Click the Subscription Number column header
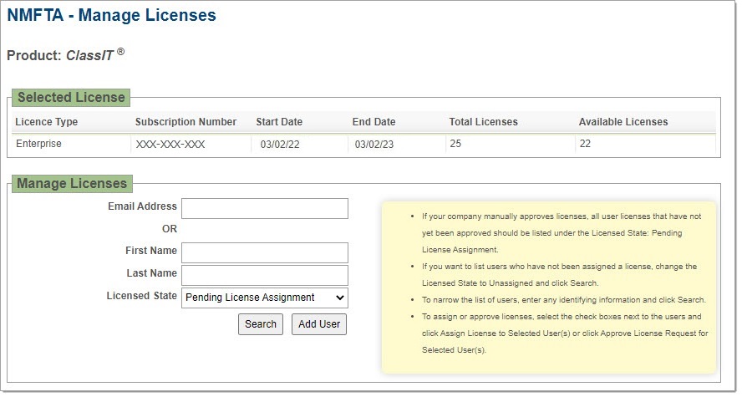This screenshot has width=742, height=397. 186,122
